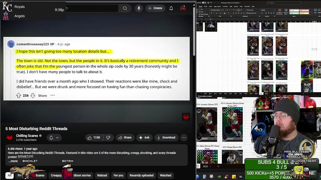
Task: Select the All filter chip
Action: (x=10, y=175)
